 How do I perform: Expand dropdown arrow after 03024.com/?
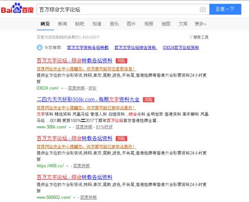[62, 89]
